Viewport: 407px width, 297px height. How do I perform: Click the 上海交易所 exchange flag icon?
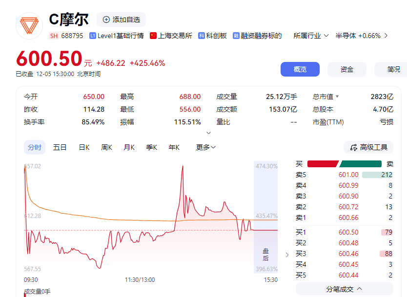coord(154,36)
